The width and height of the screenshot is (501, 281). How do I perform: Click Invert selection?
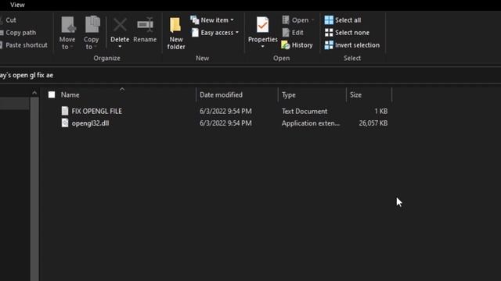click(x=352, y=45)
